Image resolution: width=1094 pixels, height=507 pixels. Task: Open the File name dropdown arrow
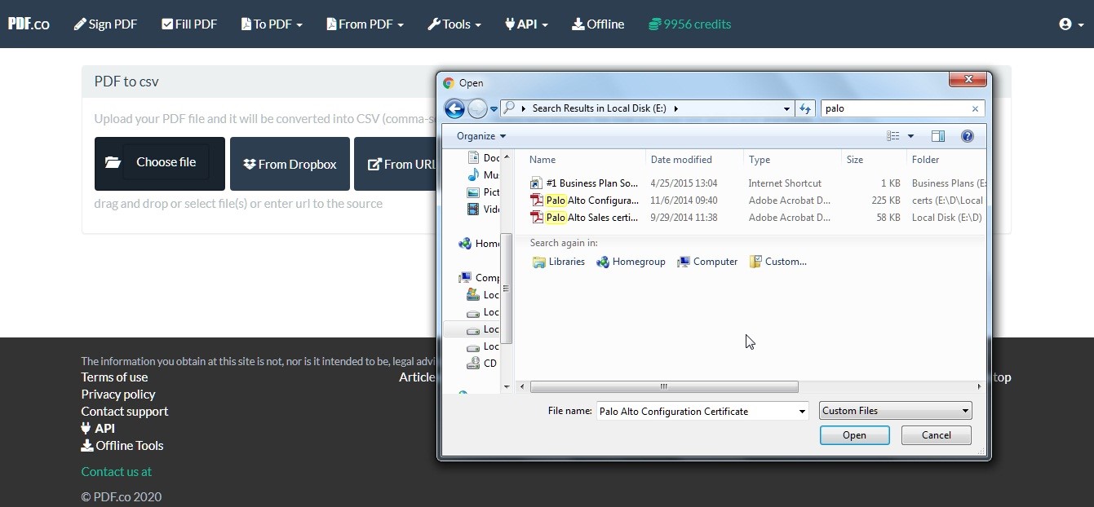point(802,411)
